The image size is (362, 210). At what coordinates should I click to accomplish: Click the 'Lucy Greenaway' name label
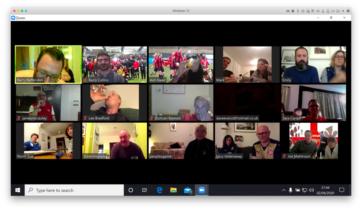point(229,156)
